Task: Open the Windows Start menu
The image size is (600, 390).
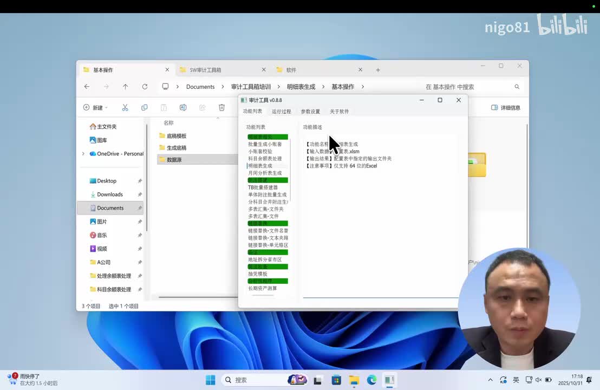Action: (x=211, y=380)
